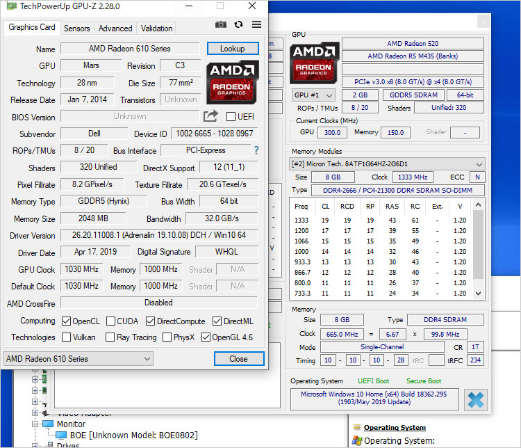Screen dimensions: 521x448
Task: Click the 733.3 frequency row in timing table
Action: tap(381, 294)
